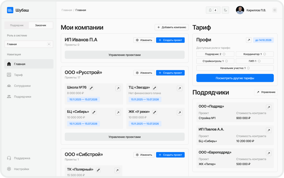Image resolution: width=284 pixels, height=178 pixels.
Task: Open «ТЦ «Звезда»» via its arrow icon
Action: (180, 88)
